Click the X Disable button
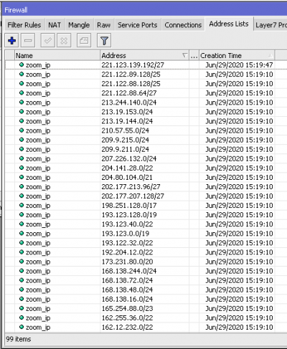The height and width of the screenshot is (349, 287). (x=64, y=41)
